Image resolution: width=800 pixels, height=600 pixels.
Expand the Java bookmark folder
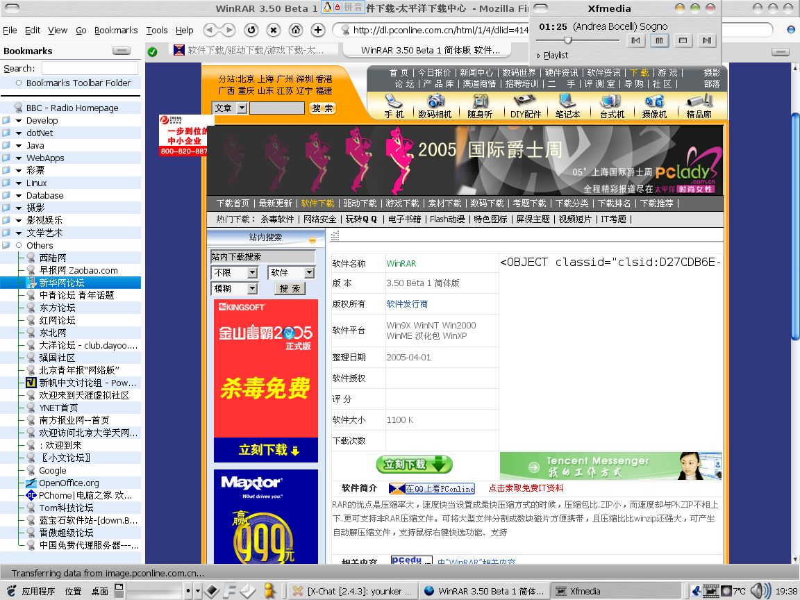(x=19, y=145)
